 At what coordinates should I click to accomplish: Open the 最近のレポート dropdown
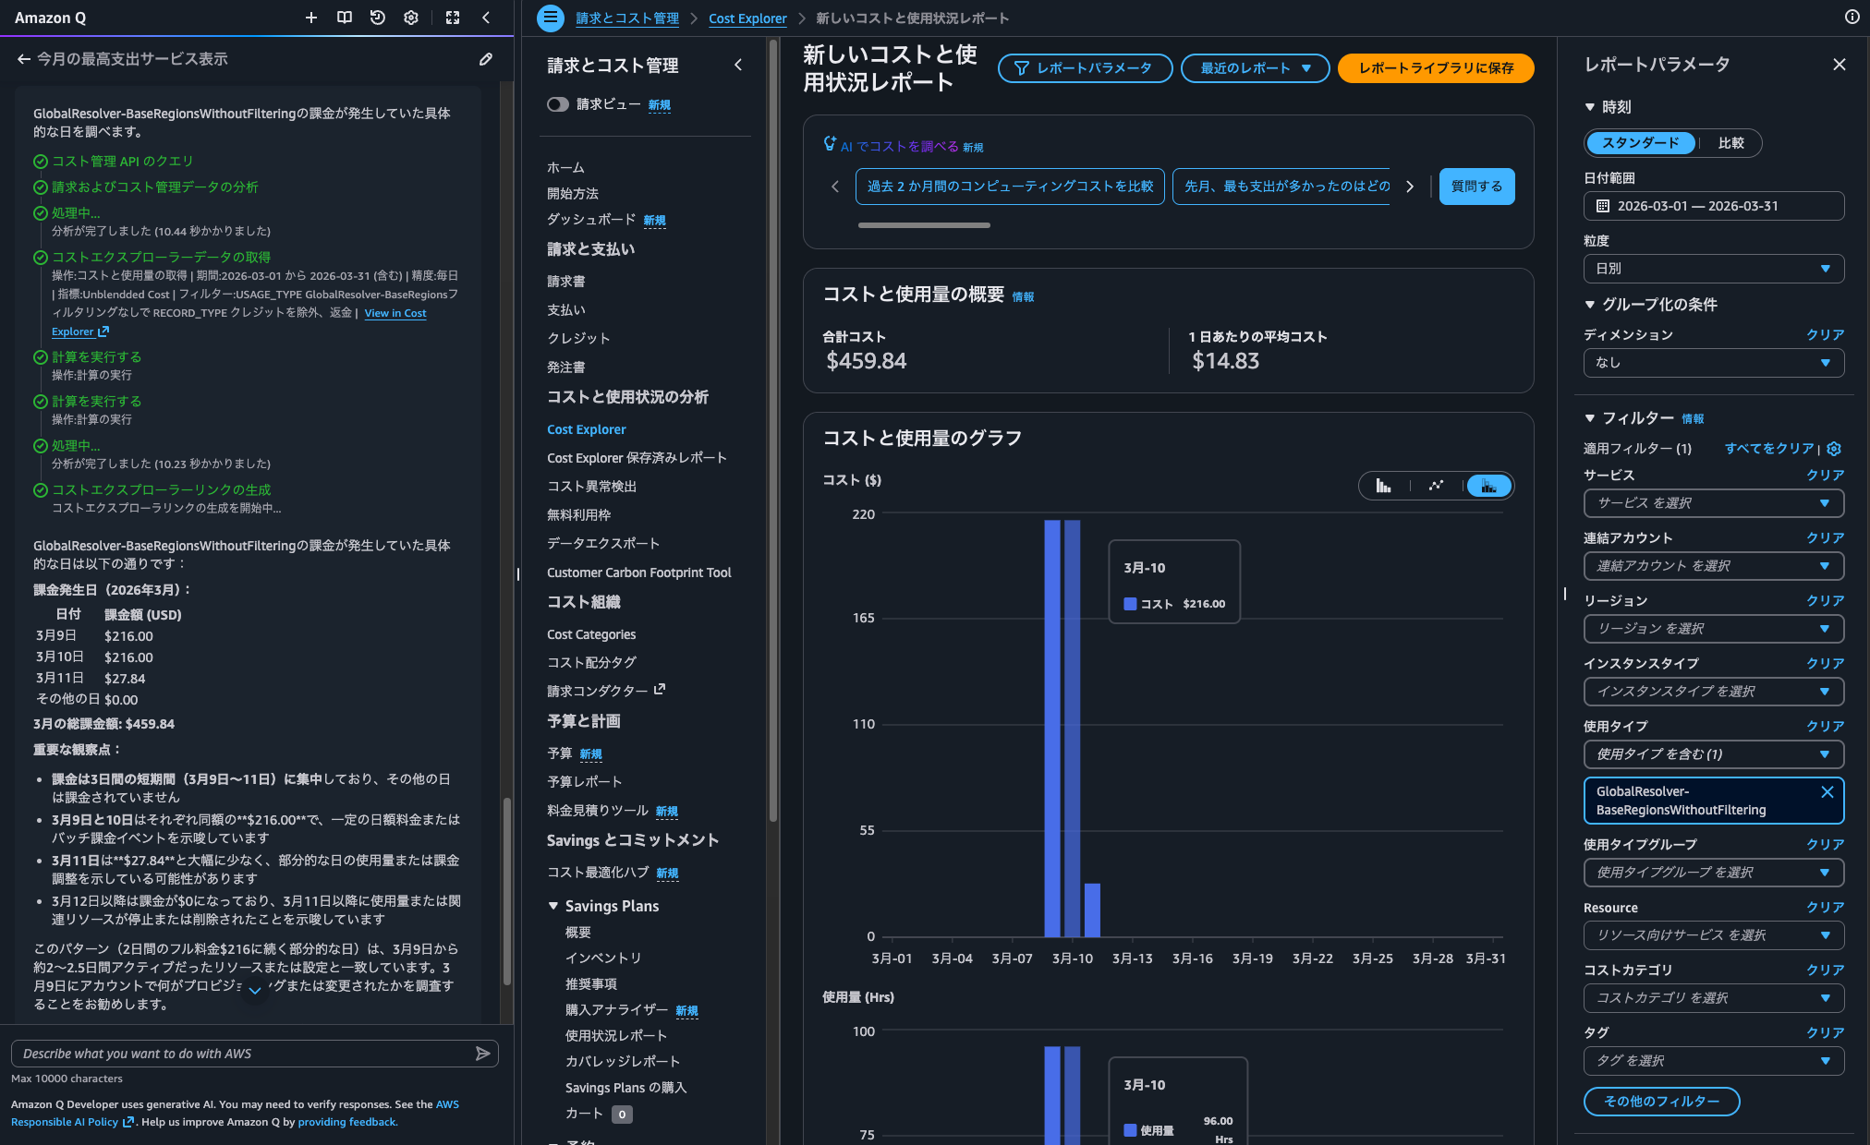click(x=1255, y=68)
